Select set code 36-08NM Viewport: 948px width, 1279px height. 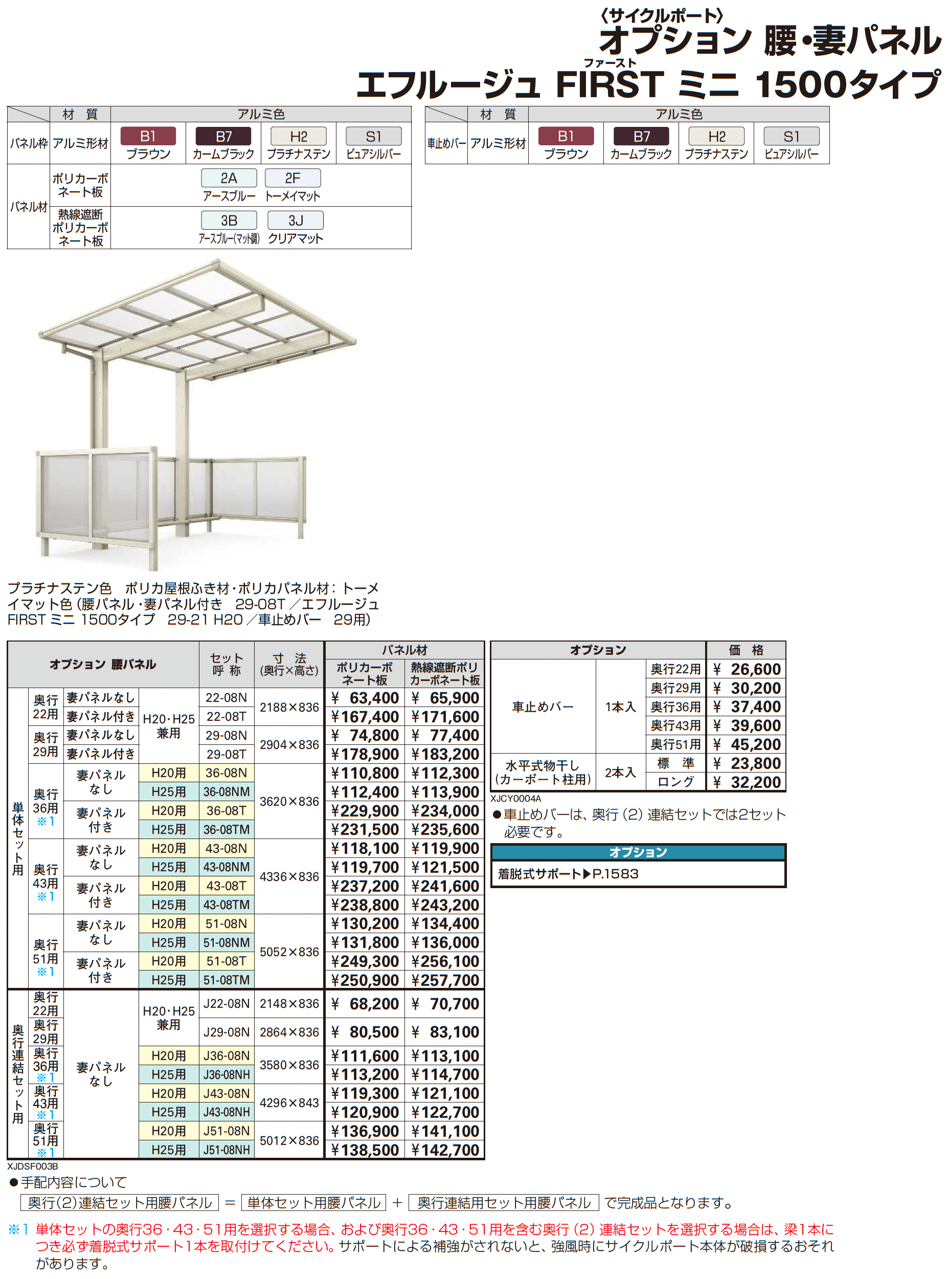tap(227, 791)
